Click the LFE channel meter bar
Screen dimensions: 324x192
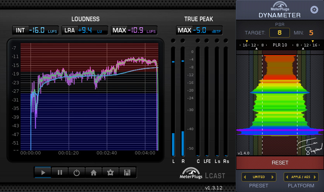[207, 101]
